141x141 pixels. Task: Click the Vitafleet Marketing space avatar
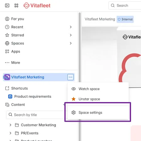click(x=7, y=77)
